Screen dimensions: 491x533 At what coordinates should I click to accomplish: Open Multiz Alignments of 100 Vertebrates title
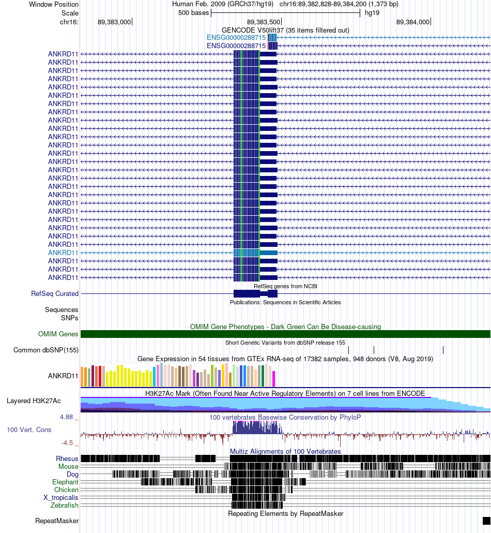(x=285, y=451)
